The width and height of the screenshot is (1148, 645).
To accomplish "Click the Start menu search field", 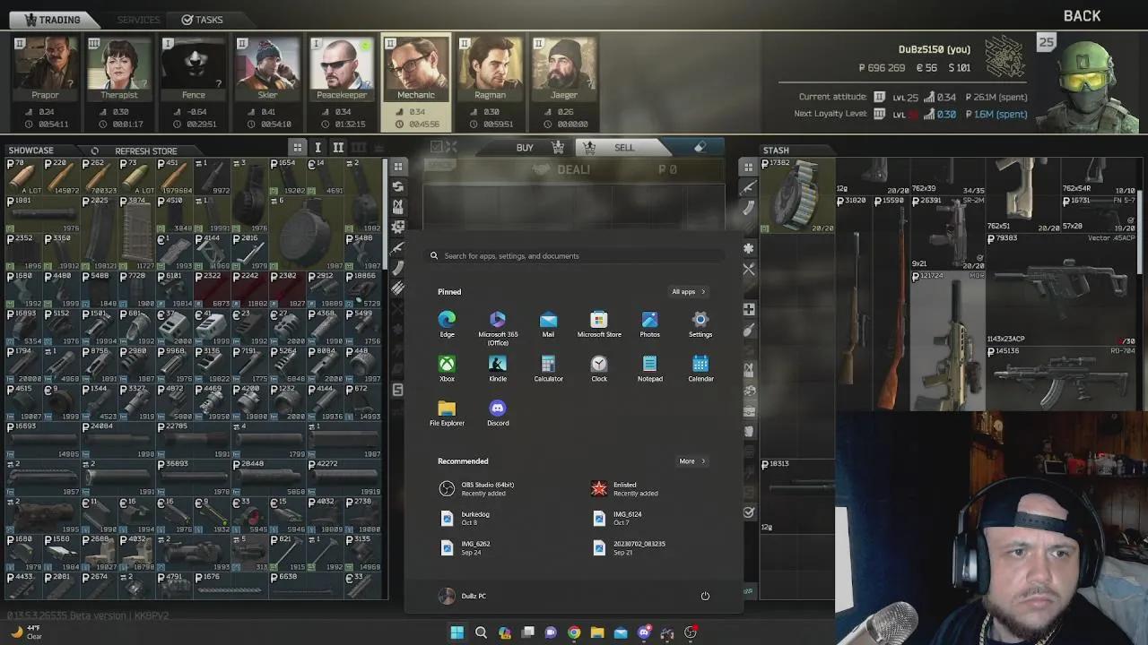I will tap(574, 255).
